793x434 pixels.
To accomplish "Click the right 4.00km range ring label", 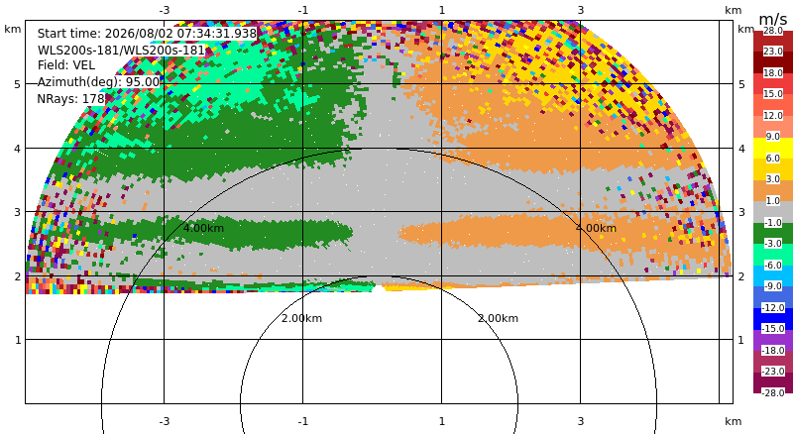I will pos(597,228).
